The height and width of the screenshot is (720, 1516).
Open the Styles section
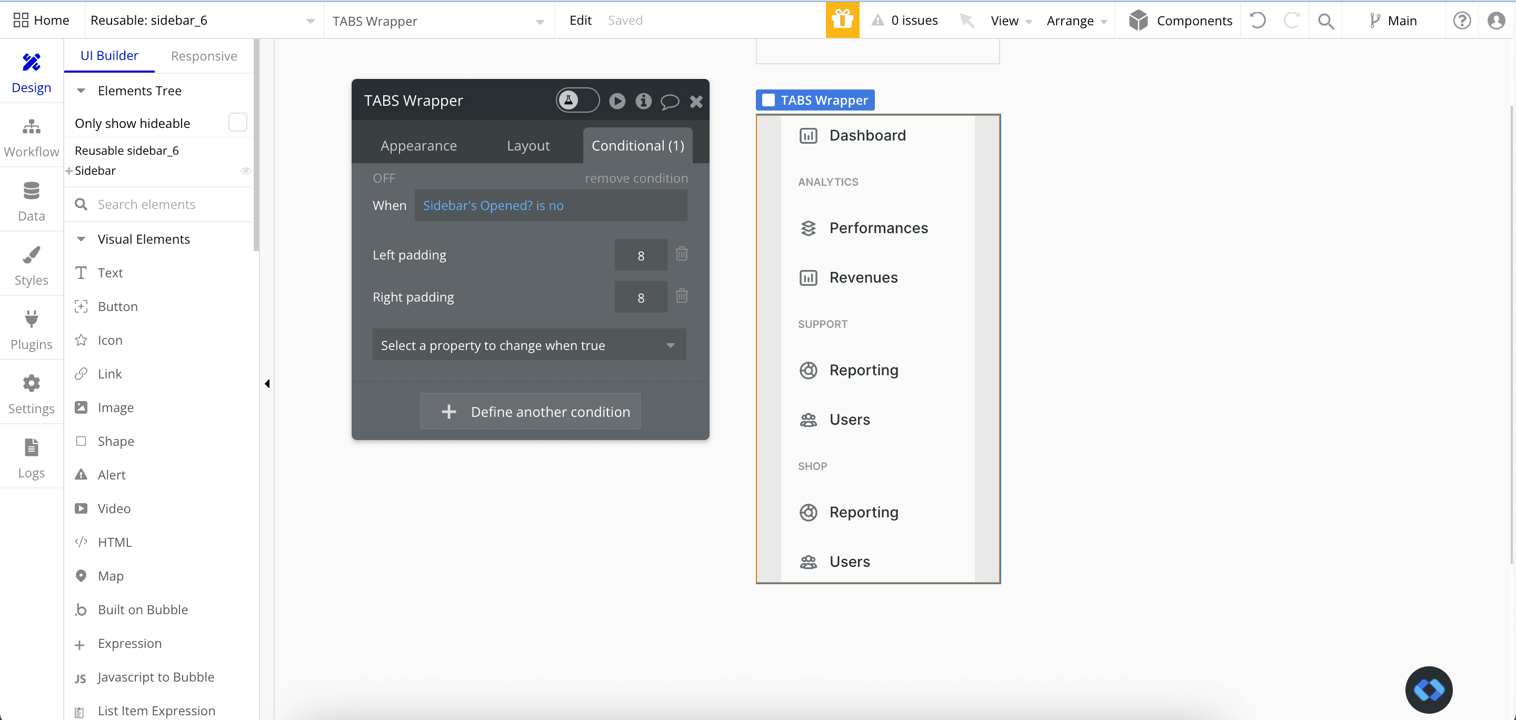31,266
